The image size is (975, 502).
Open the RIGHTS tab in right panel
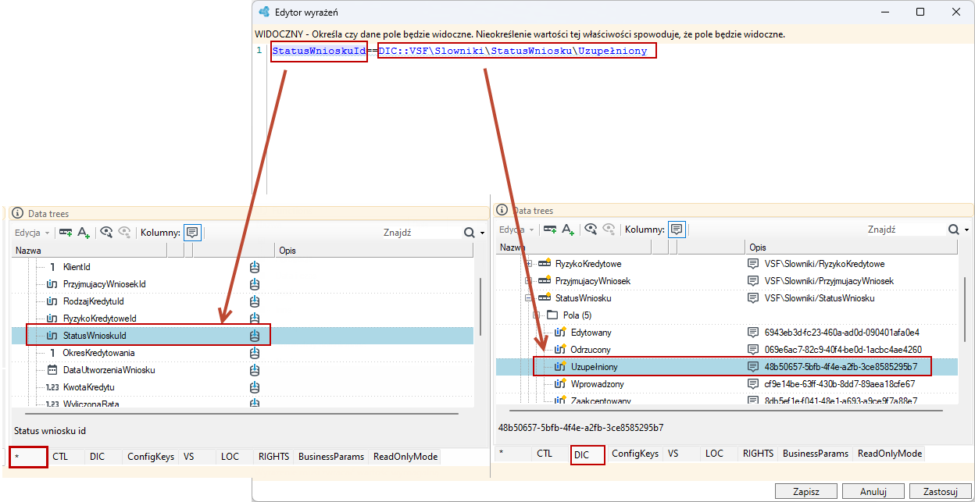point(758,454)
